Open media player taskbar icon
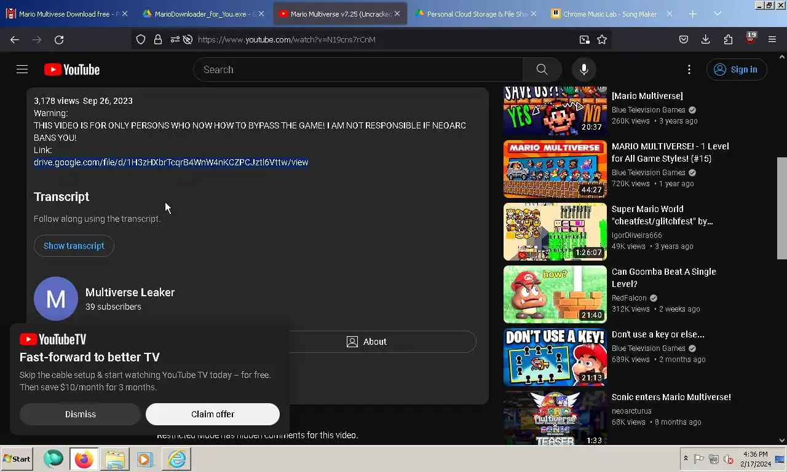 [x=145, y=459]
